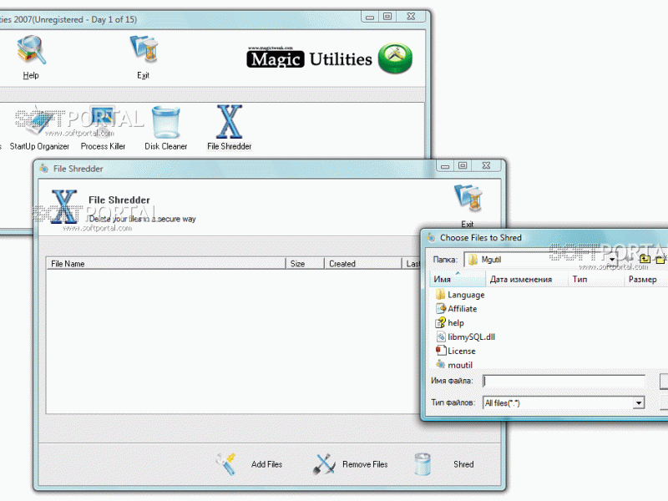The width and height of the screenshot is (668, 501).
Task: Select the mgutil application file
Action: point(454,365)
